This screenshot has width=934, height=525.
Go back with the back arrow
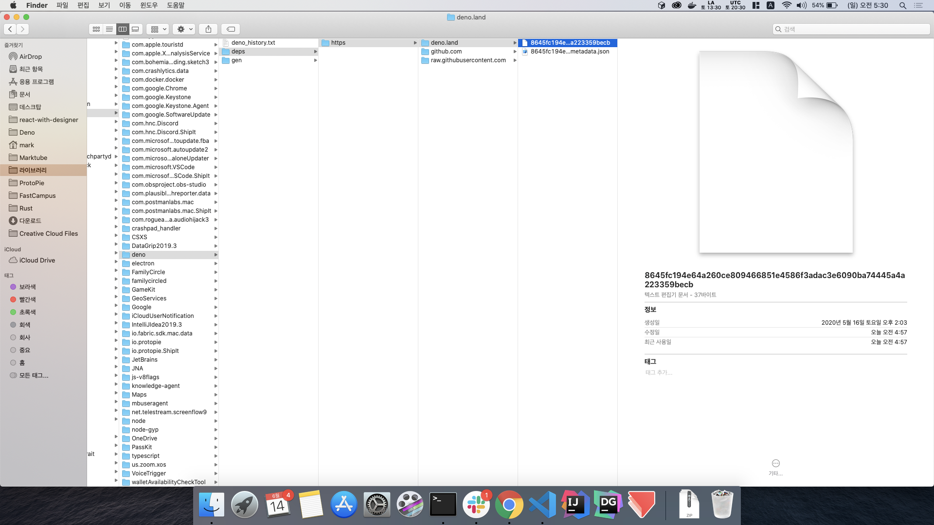10,29
